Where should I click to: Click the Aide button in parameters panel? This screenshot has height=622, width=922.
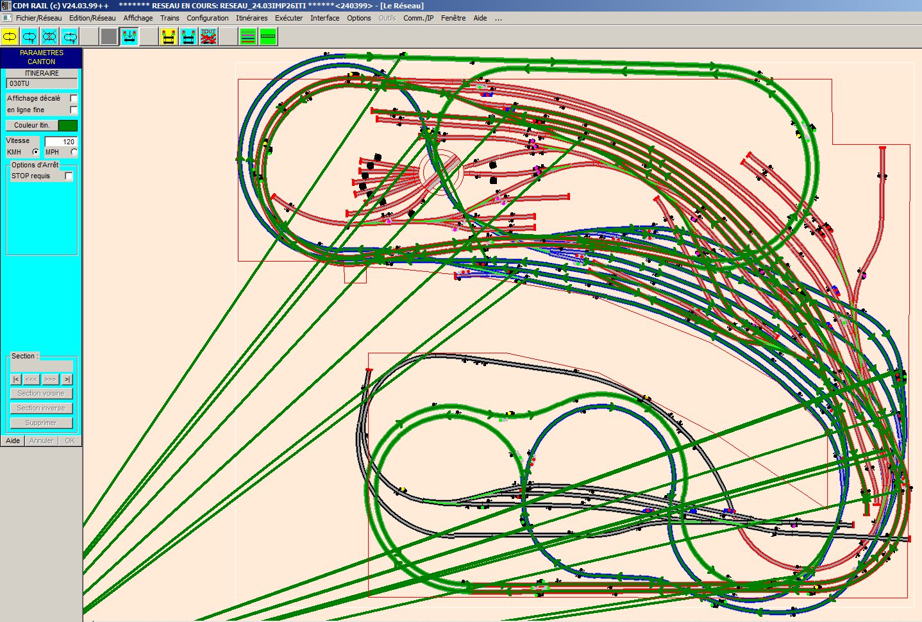13,441
